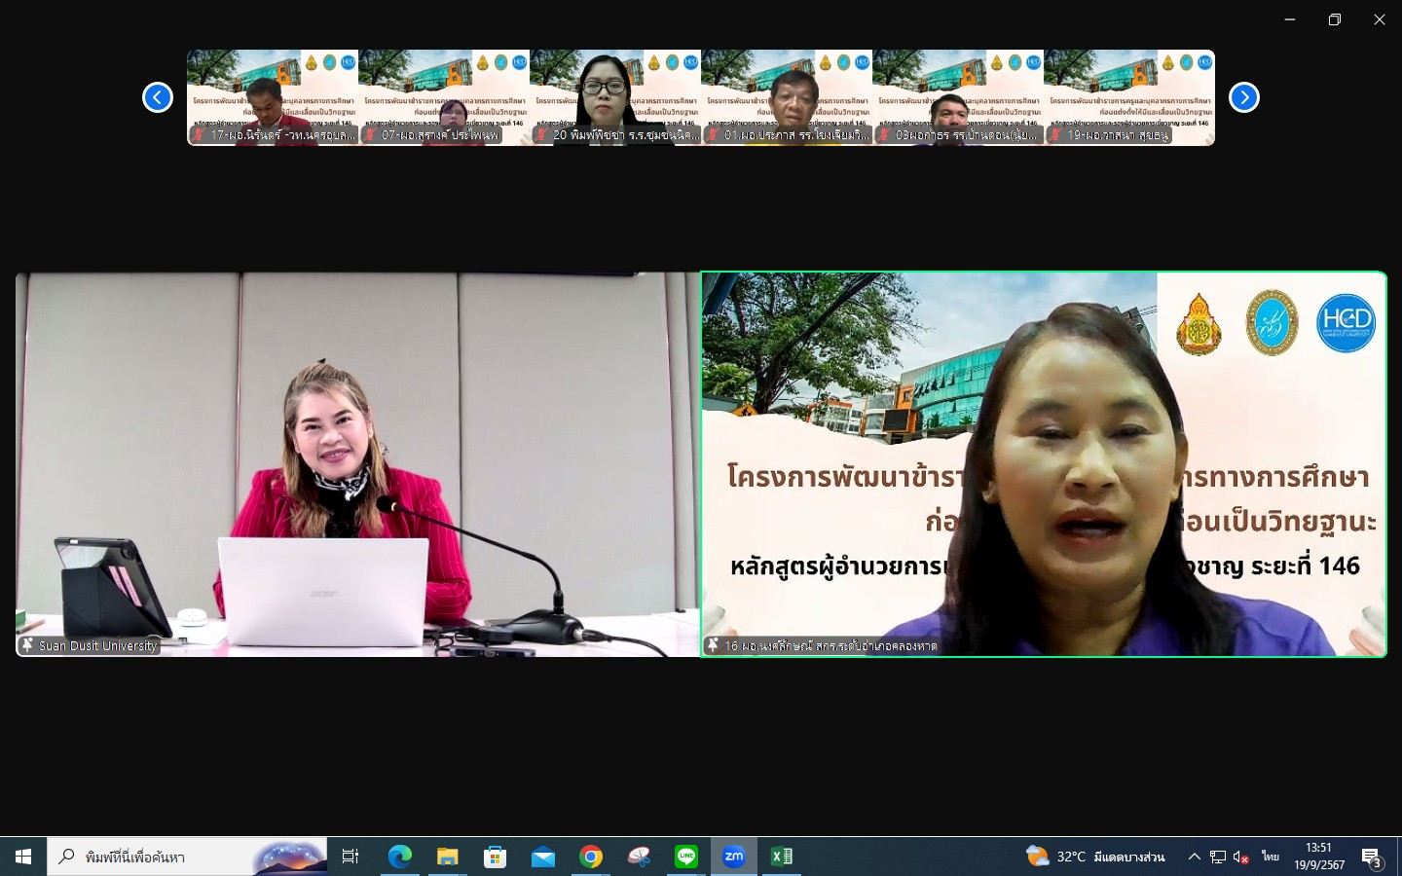
Task: Open Google Chrome on the taskbar
Action: point(591,857)
